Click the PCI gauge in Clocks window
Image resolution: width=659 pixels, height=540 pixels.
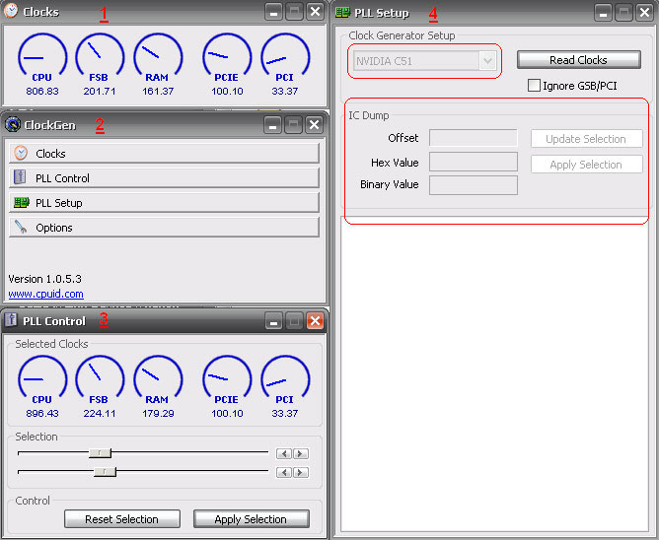(x=285, y=57)
